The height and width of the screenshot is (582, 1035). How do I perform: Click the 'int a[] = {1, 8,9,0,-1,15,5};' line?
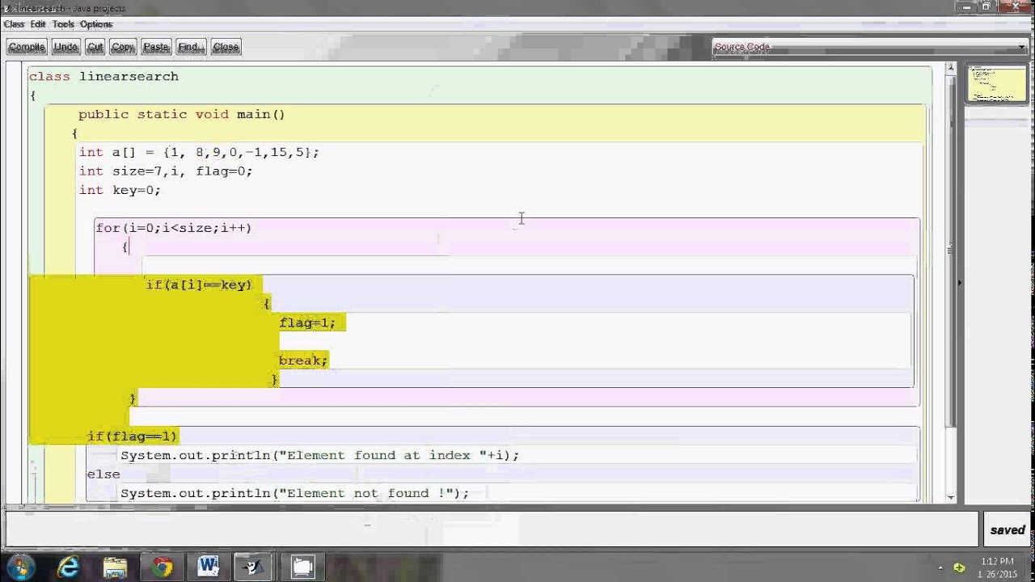point(199,152)
